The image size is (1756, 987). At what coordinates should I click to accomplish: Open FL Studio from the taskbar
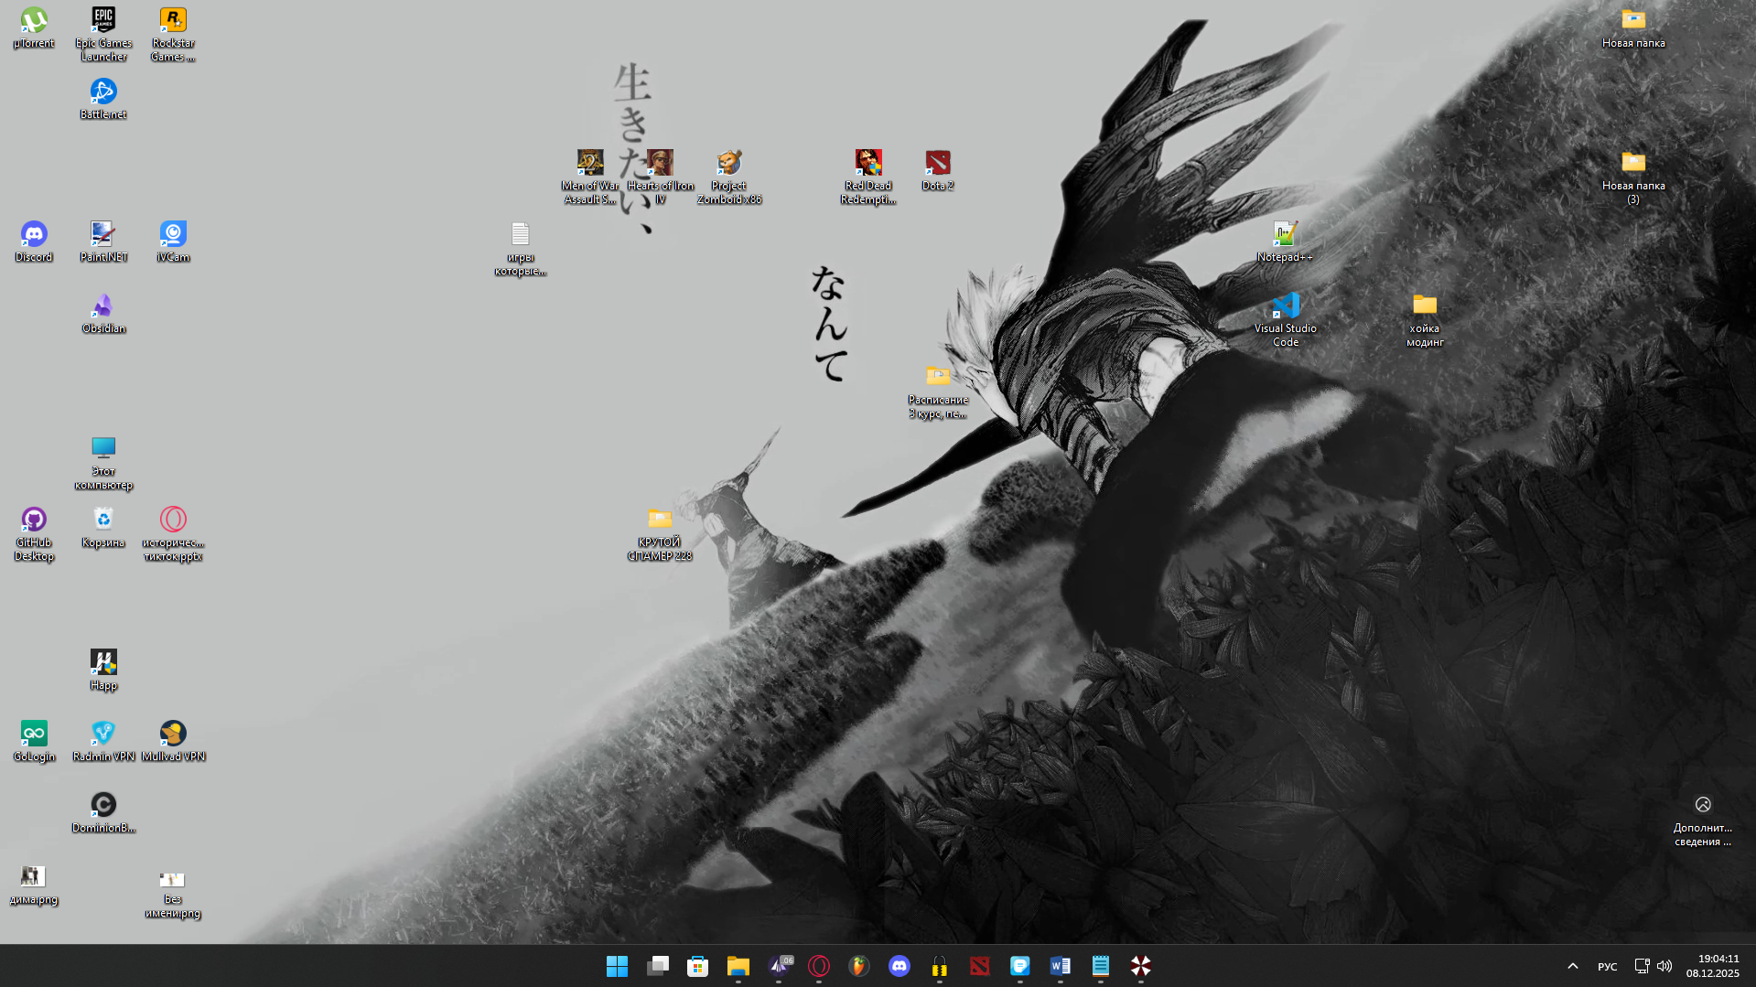tap(859, 966)
